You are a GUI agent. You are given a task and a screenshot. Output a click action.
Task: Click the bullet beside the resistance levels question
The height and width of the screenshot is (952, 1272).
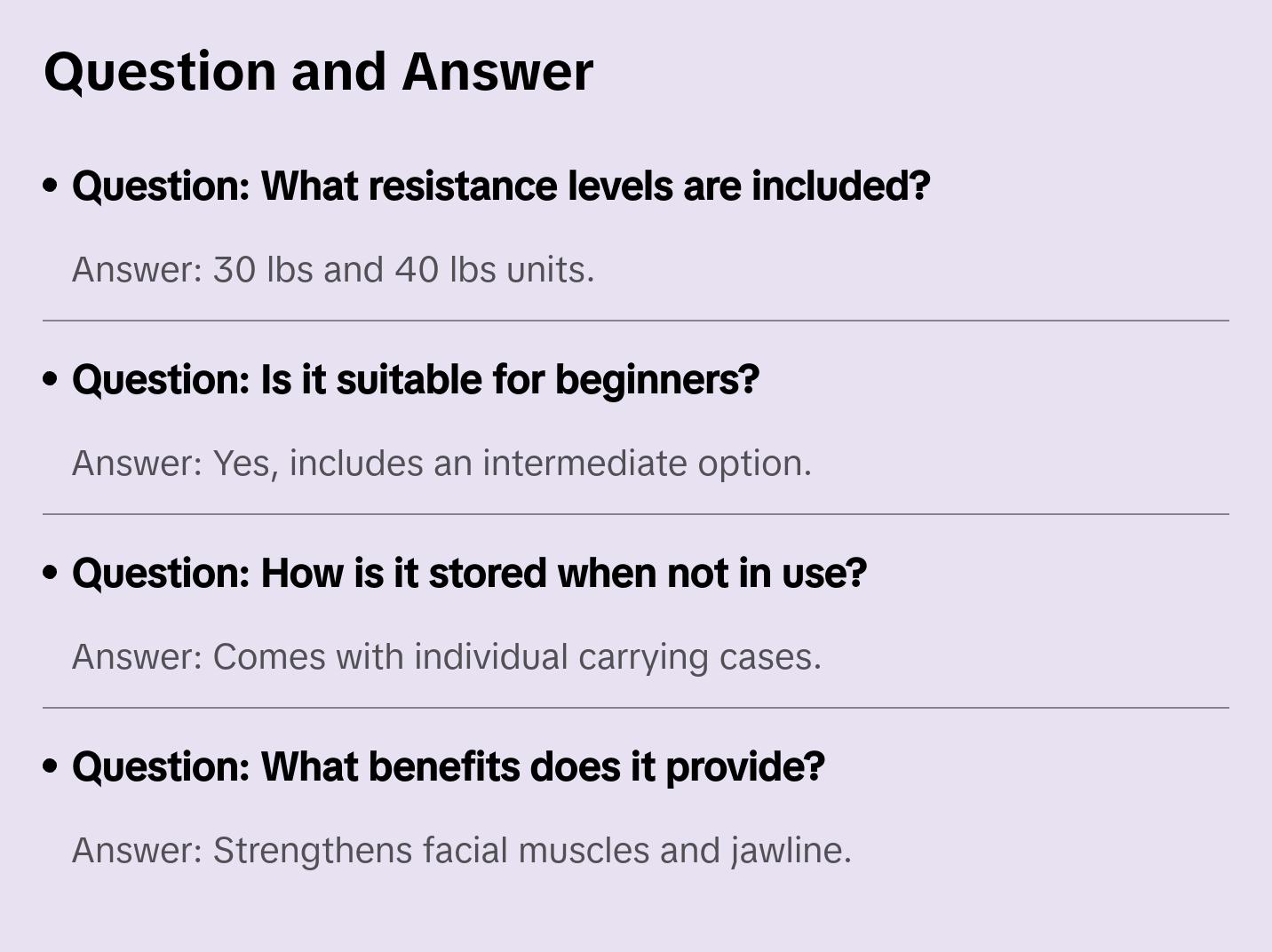[x=51, y=186]
